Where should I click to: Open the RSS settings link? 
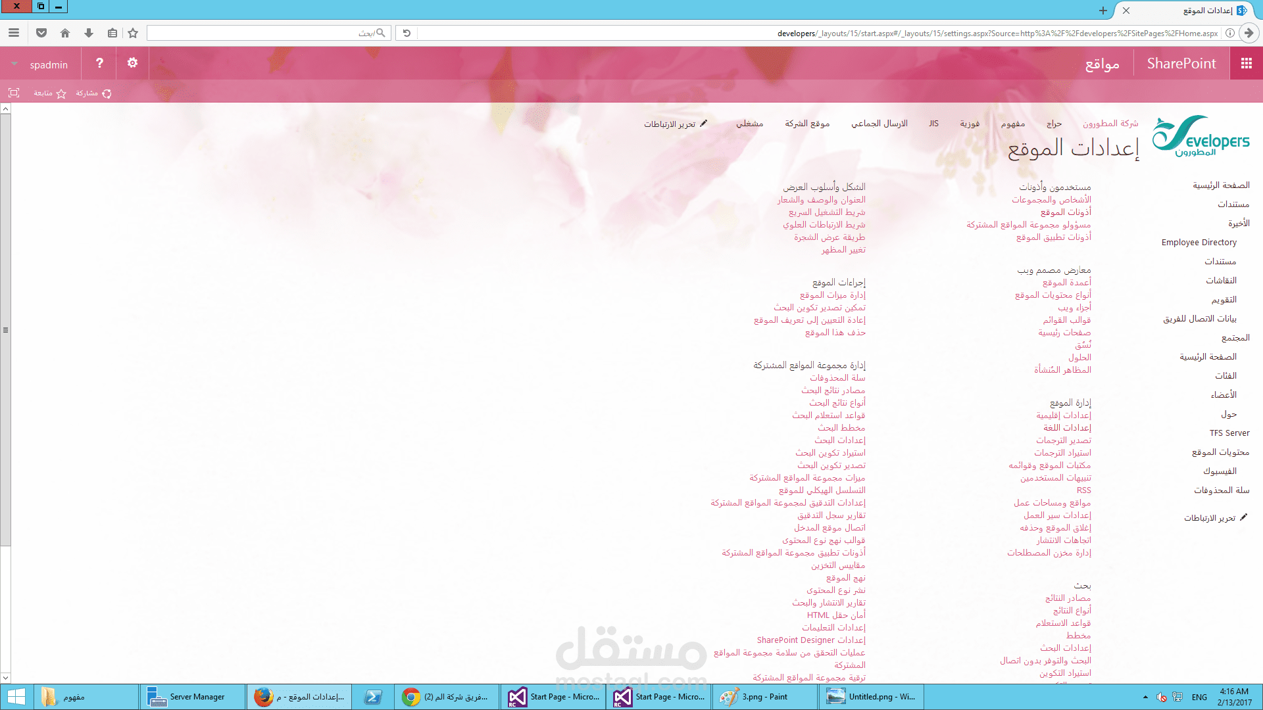pos(1083,490)
